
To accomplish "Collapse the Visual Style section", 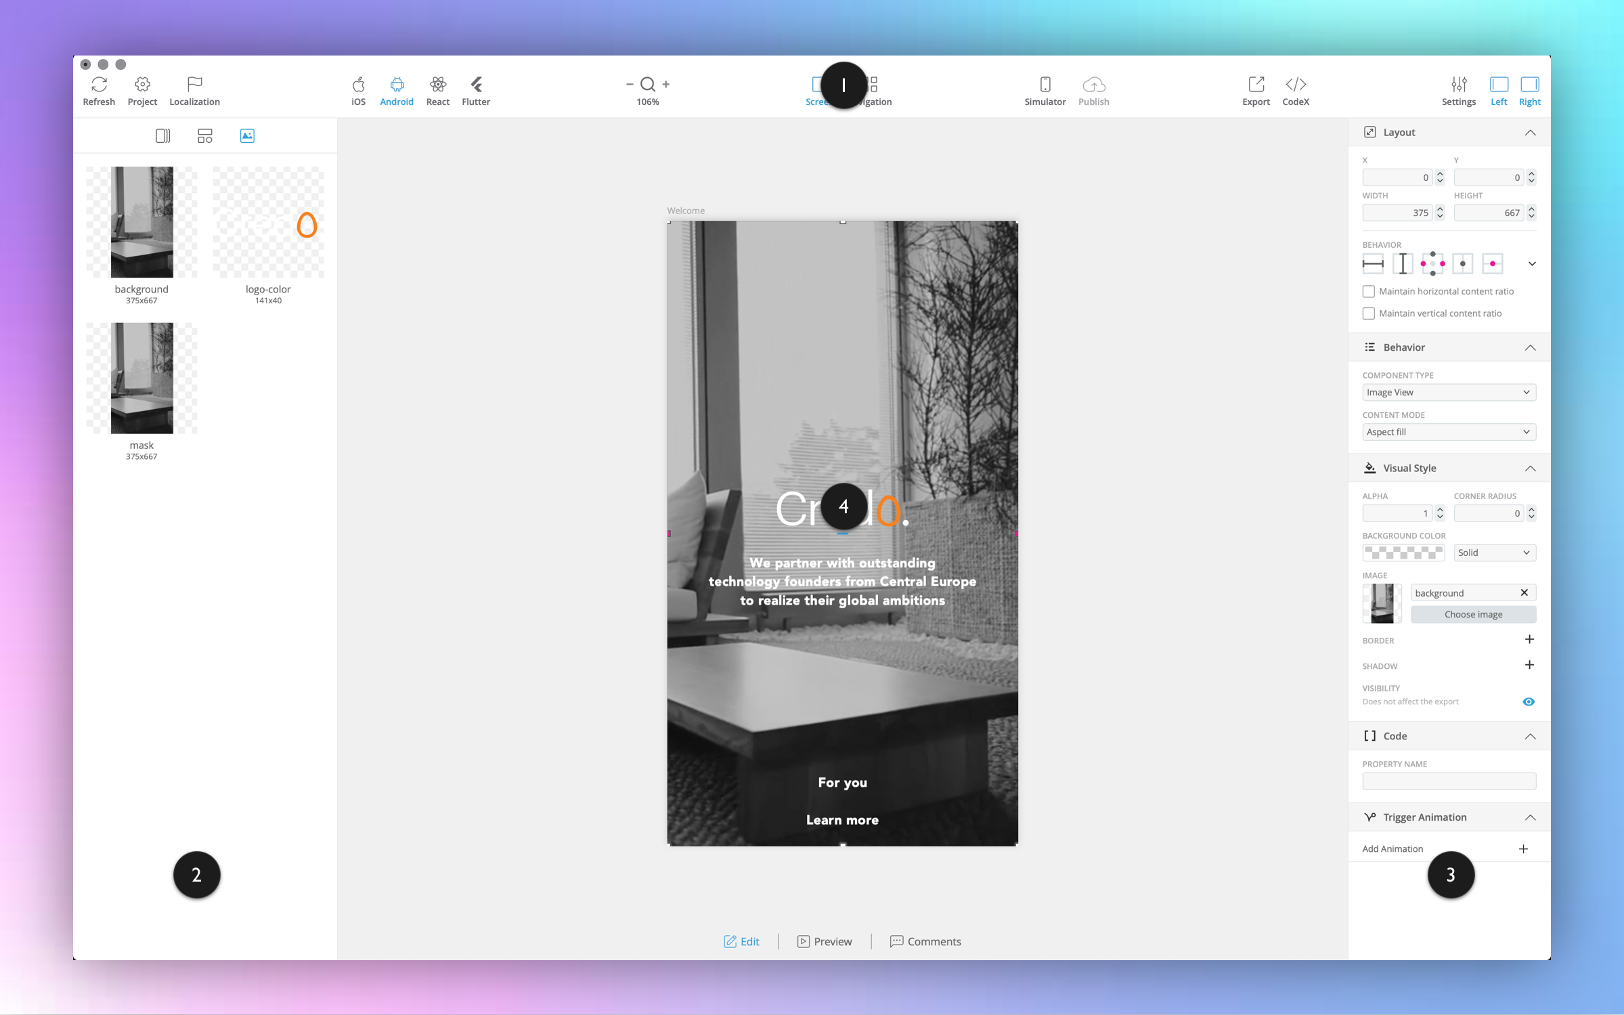I will click(x=1530, y=469).
